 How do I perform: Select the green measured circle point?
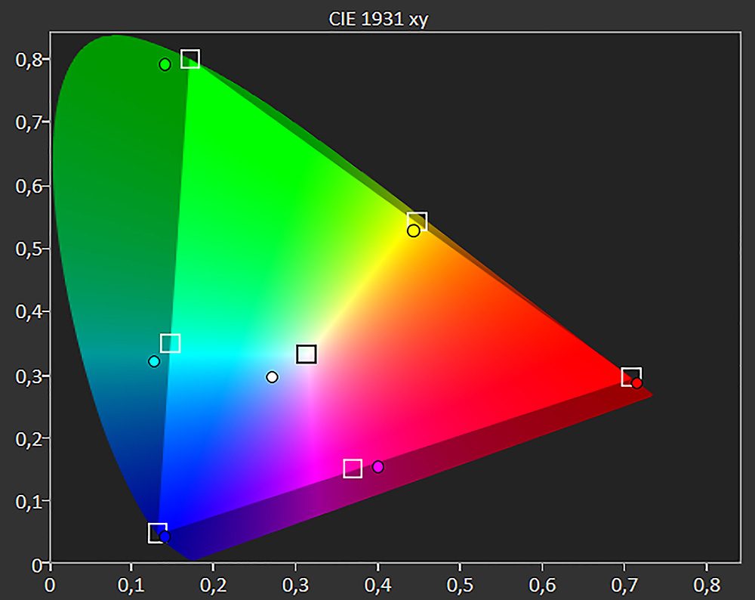(165, 64)
